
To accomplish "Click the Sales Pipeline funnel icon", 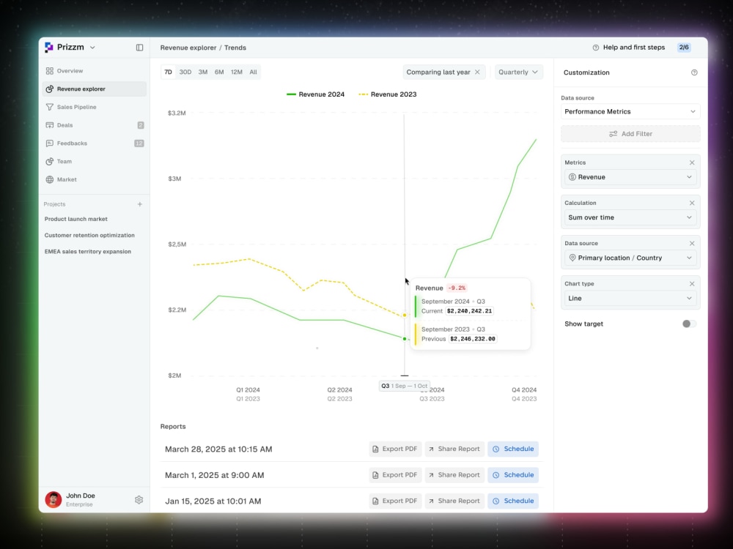I will point(50,107).
